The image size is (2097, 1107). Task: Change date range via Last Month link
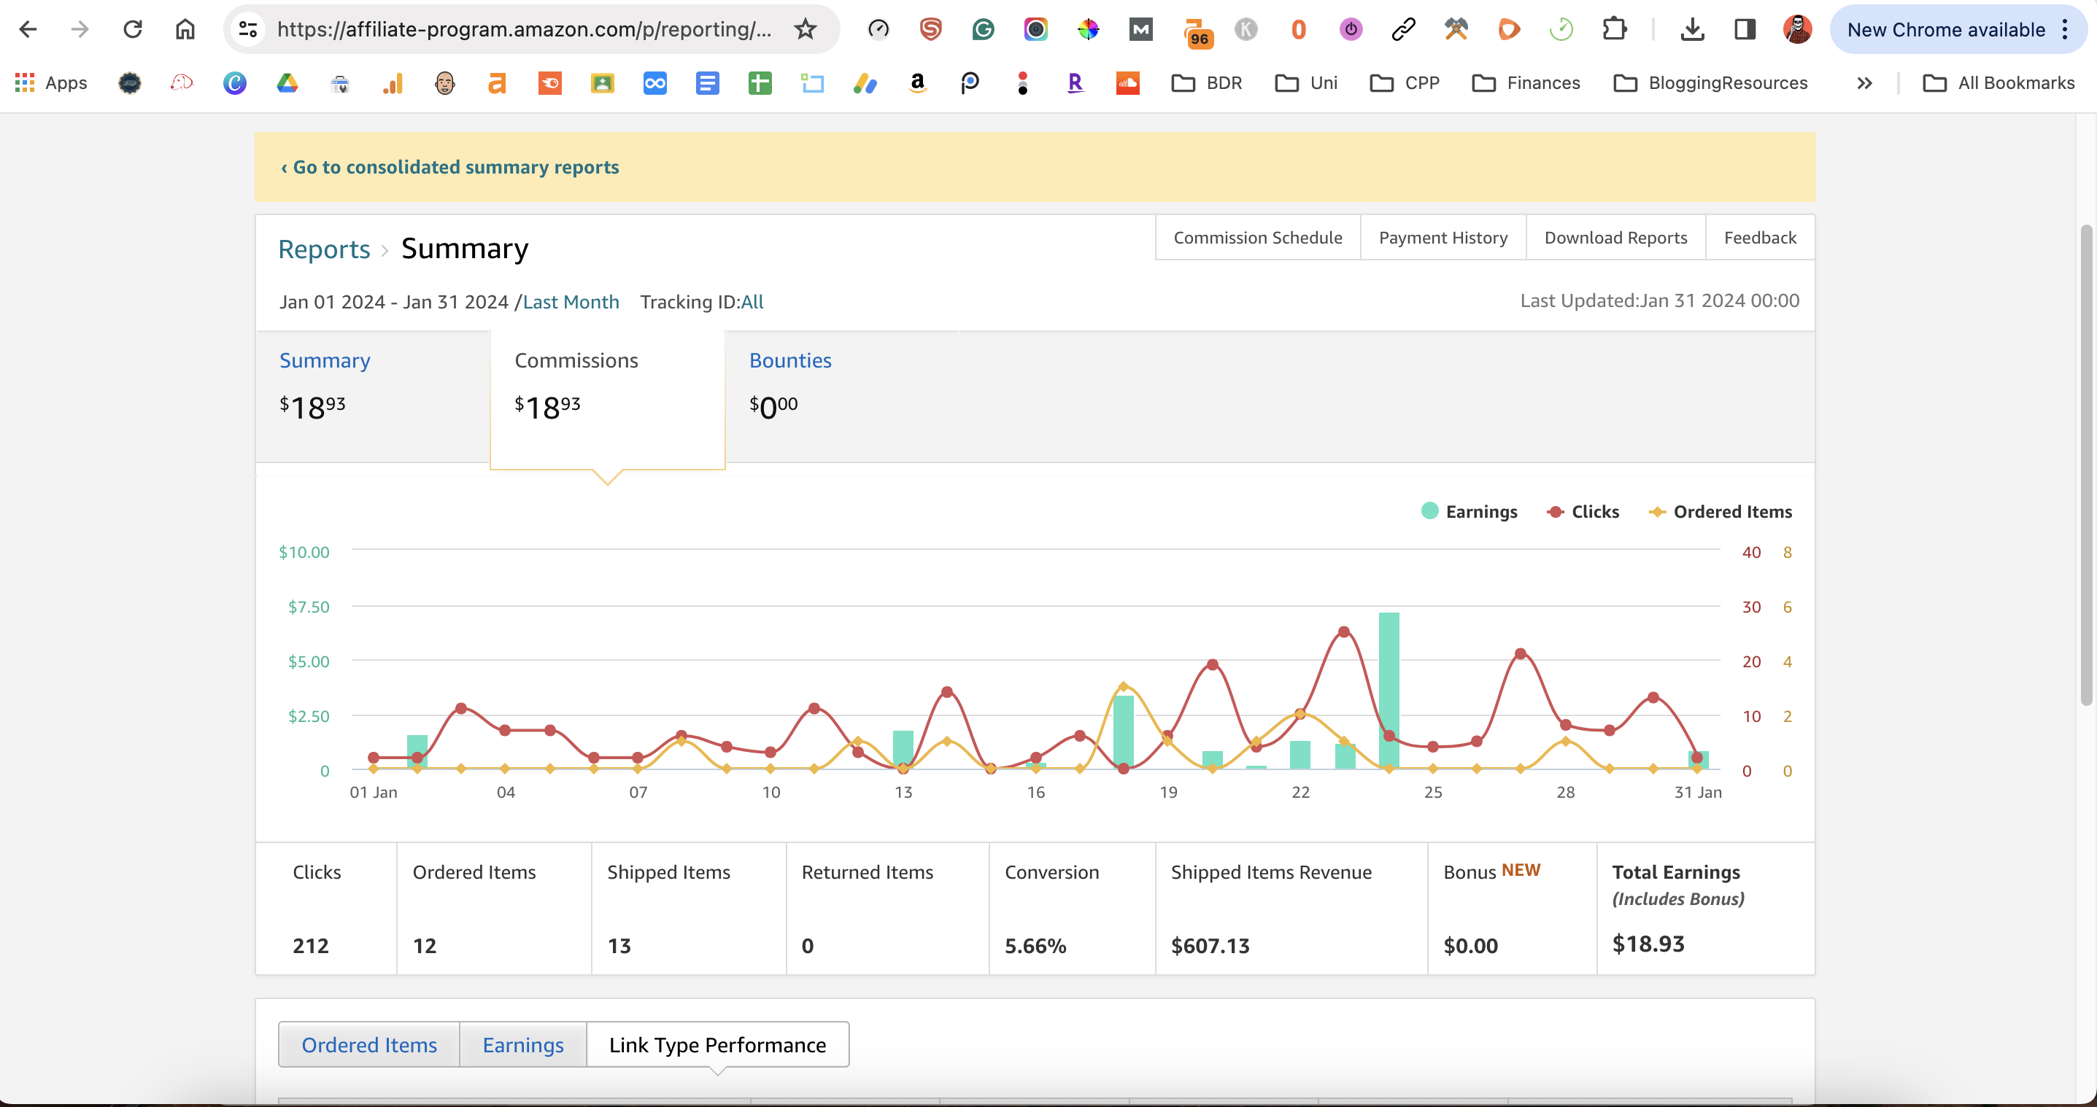pos(571,302)
